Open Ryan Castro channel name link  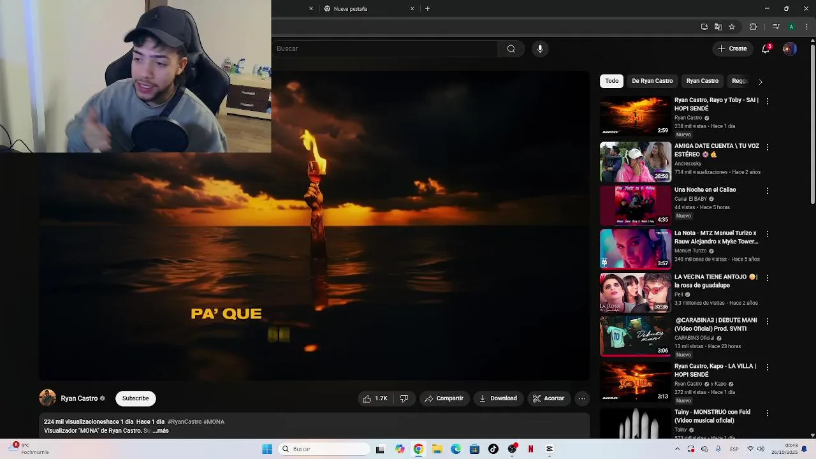79,398
